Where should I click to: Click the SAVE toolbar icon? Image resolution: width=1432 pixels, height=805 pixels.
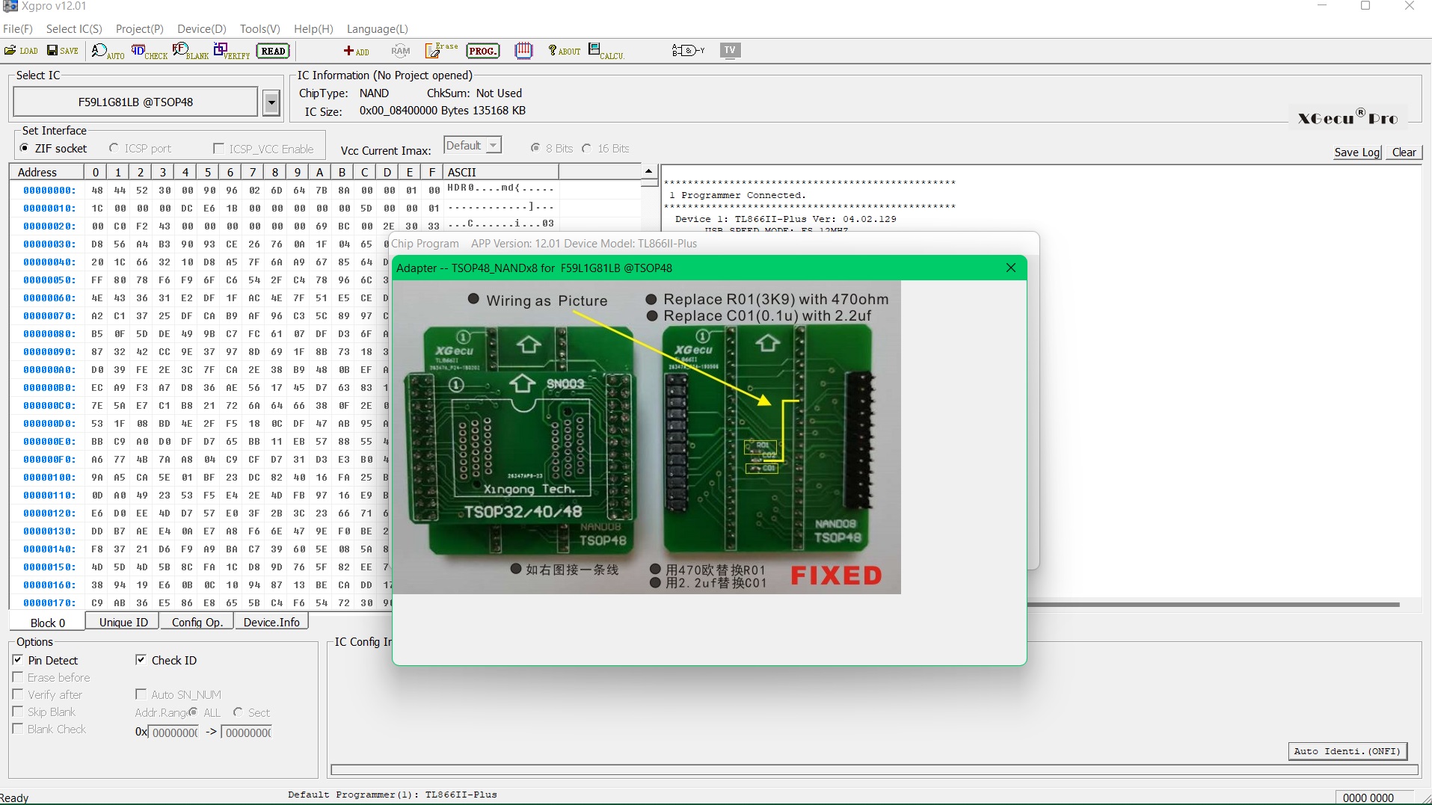tap(63, 50)
